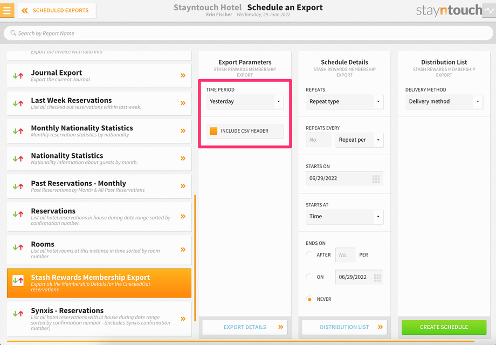Click the orange report list scrollbar
The width and height of the screenshot is (496, 345).
click(x=195, y=258)
